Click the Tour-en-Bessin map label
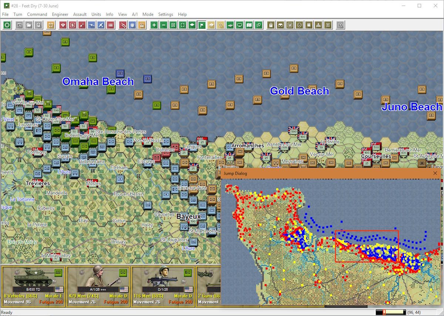Image resolution: width=444 pixels, height=316 pixels. [129, 194]
